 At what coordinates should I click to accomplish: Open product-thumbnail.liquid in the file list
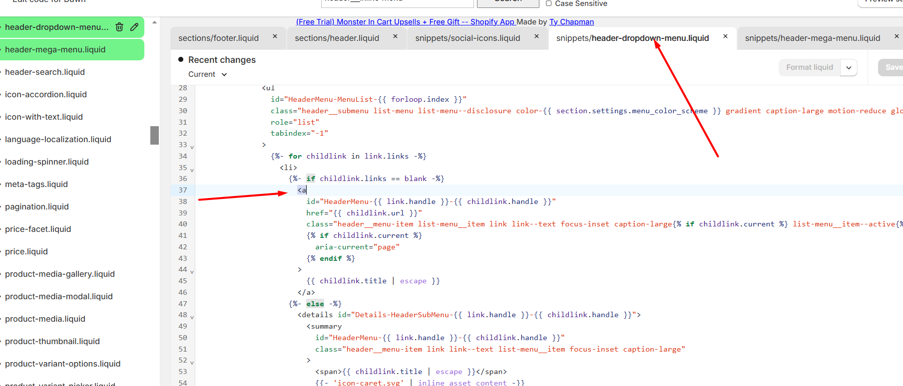(52, 342)
